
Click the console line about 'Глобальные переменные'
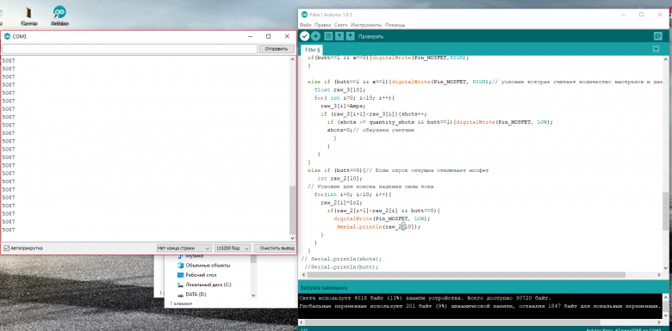tap(480, 306)
